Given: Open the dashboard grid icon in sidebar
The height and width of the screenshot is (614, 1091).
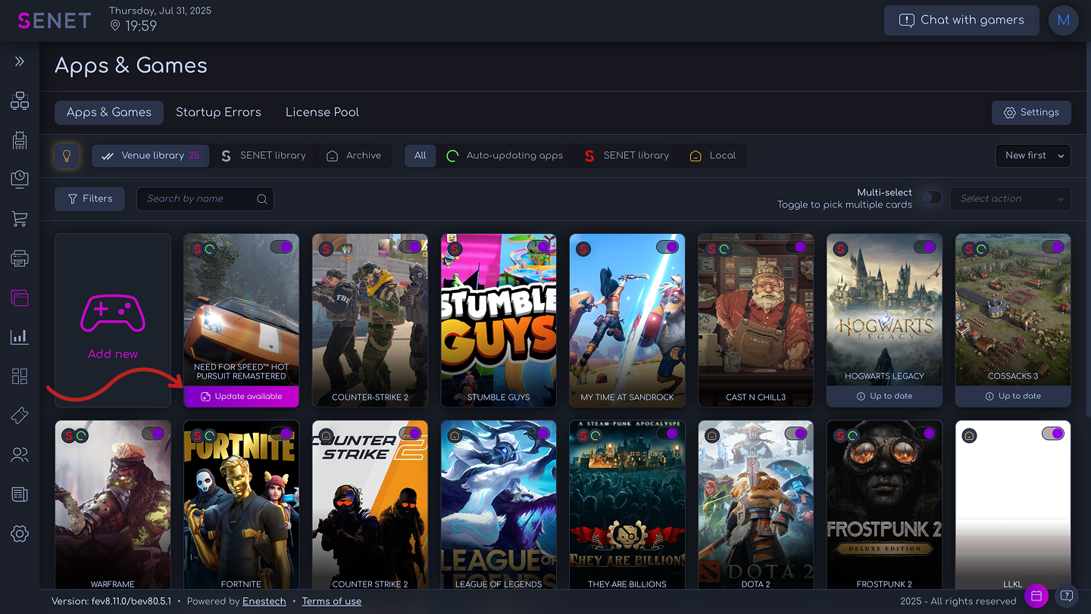Looking at the screenshot, I should [20, 376].
